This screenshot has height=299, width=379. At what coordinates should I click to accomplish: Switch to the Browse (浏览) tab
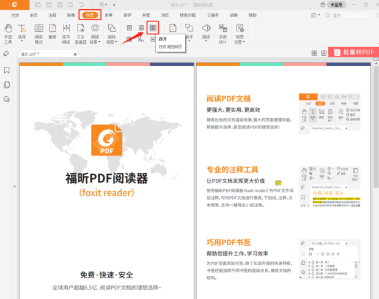coord(164,15)
